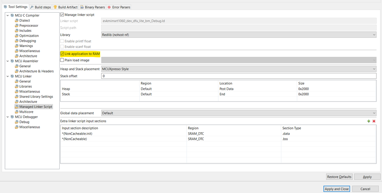The image size is (382, 193).
Task: Click the Debugging option icon
Action: tap(16, 41)
